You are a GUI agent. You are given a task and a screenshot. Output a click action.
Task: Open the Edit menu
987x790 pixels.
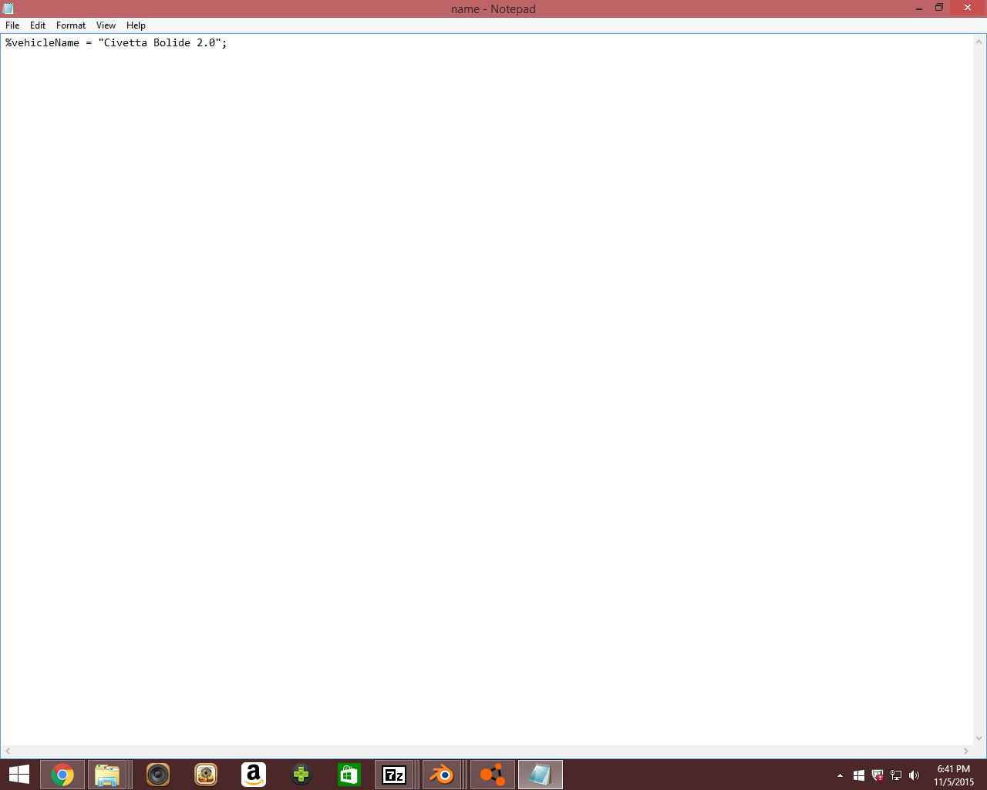38,25
